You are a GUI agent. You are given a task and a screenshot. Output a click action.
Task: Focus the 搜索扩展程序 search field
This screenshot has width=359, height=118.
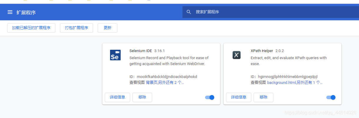(271, 12)
